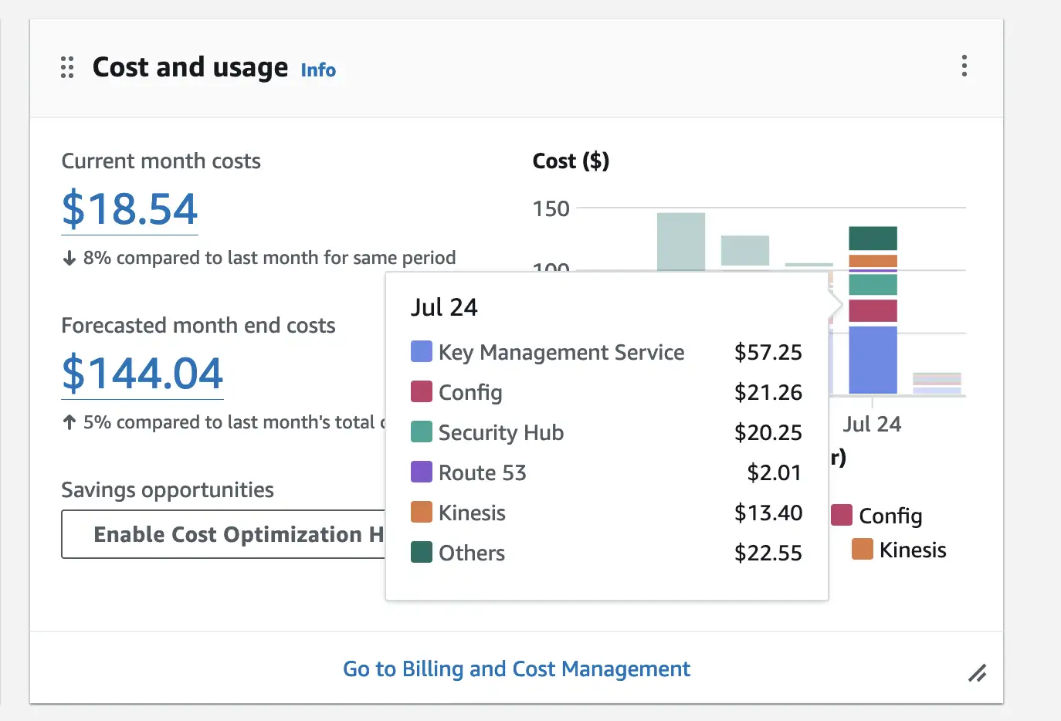The width and height of the screenshot is (1061, 721).
Task: Click the Current month costs label
Action: point(161,161)
